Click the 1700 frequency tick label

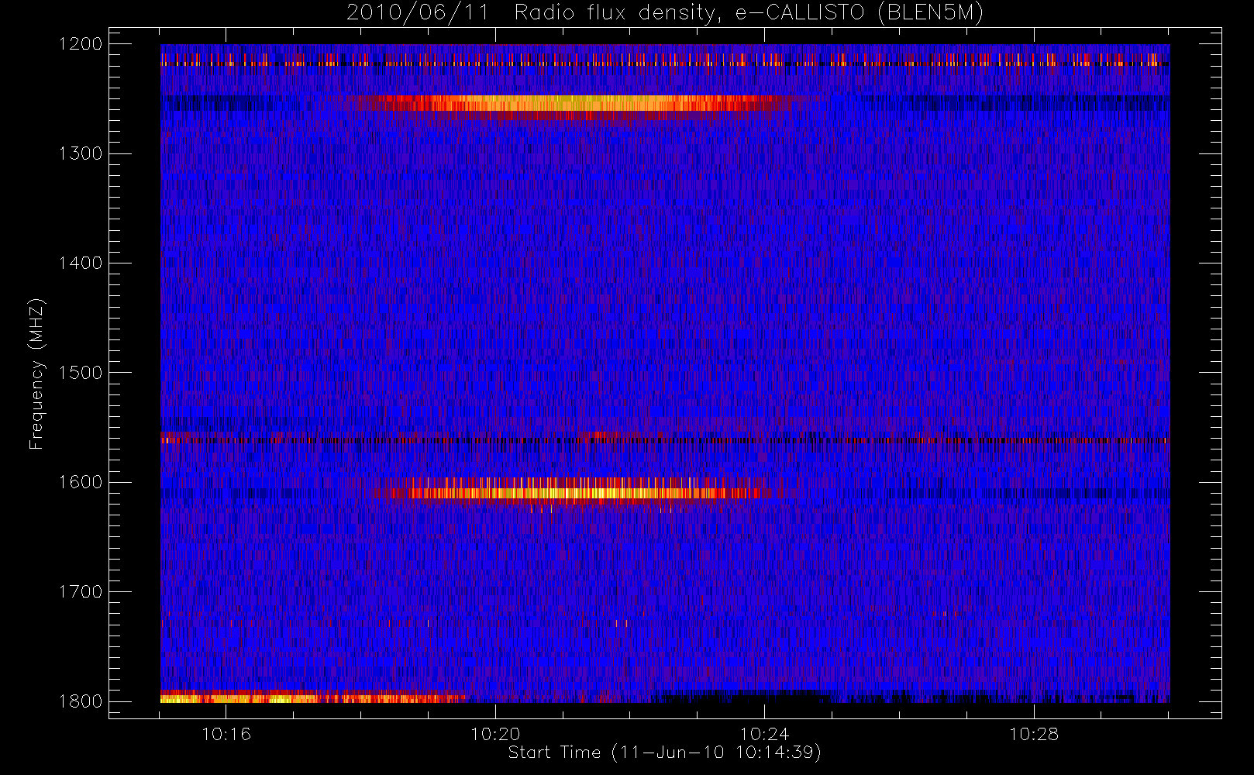81,591
